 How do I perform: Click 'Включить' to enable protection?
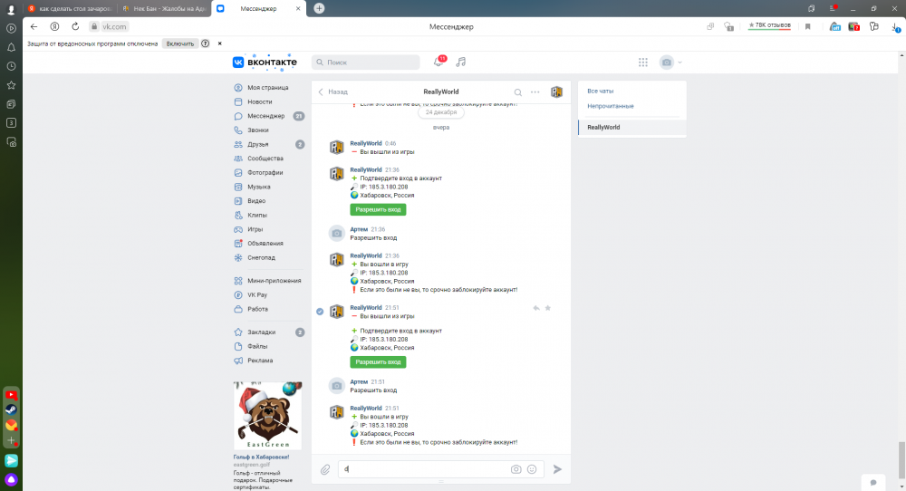[x=180, y=43]
